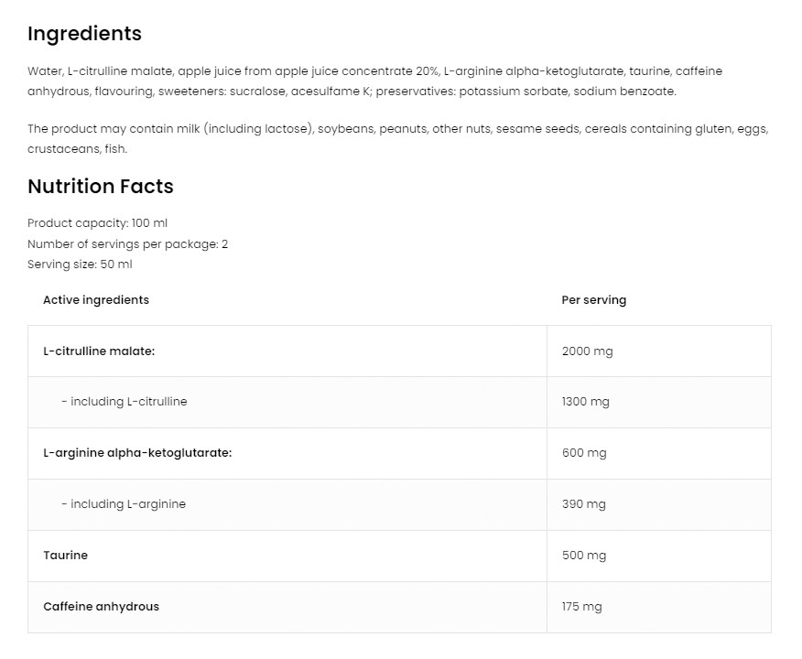Select the L-arginine alpha-ketoglutarate row label
This screenshot has height=659, width=802.
coord(137,453)
